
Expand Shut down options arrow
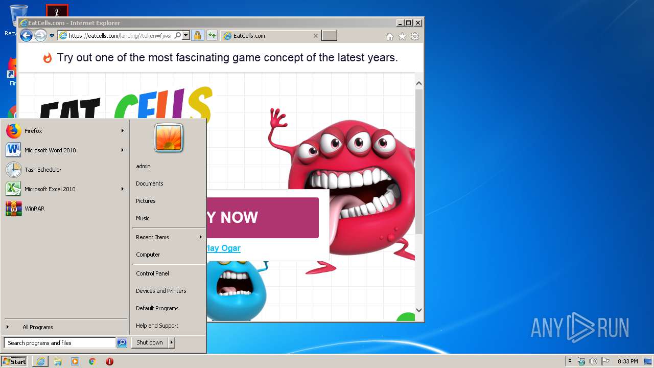click(x=172, y=342)
